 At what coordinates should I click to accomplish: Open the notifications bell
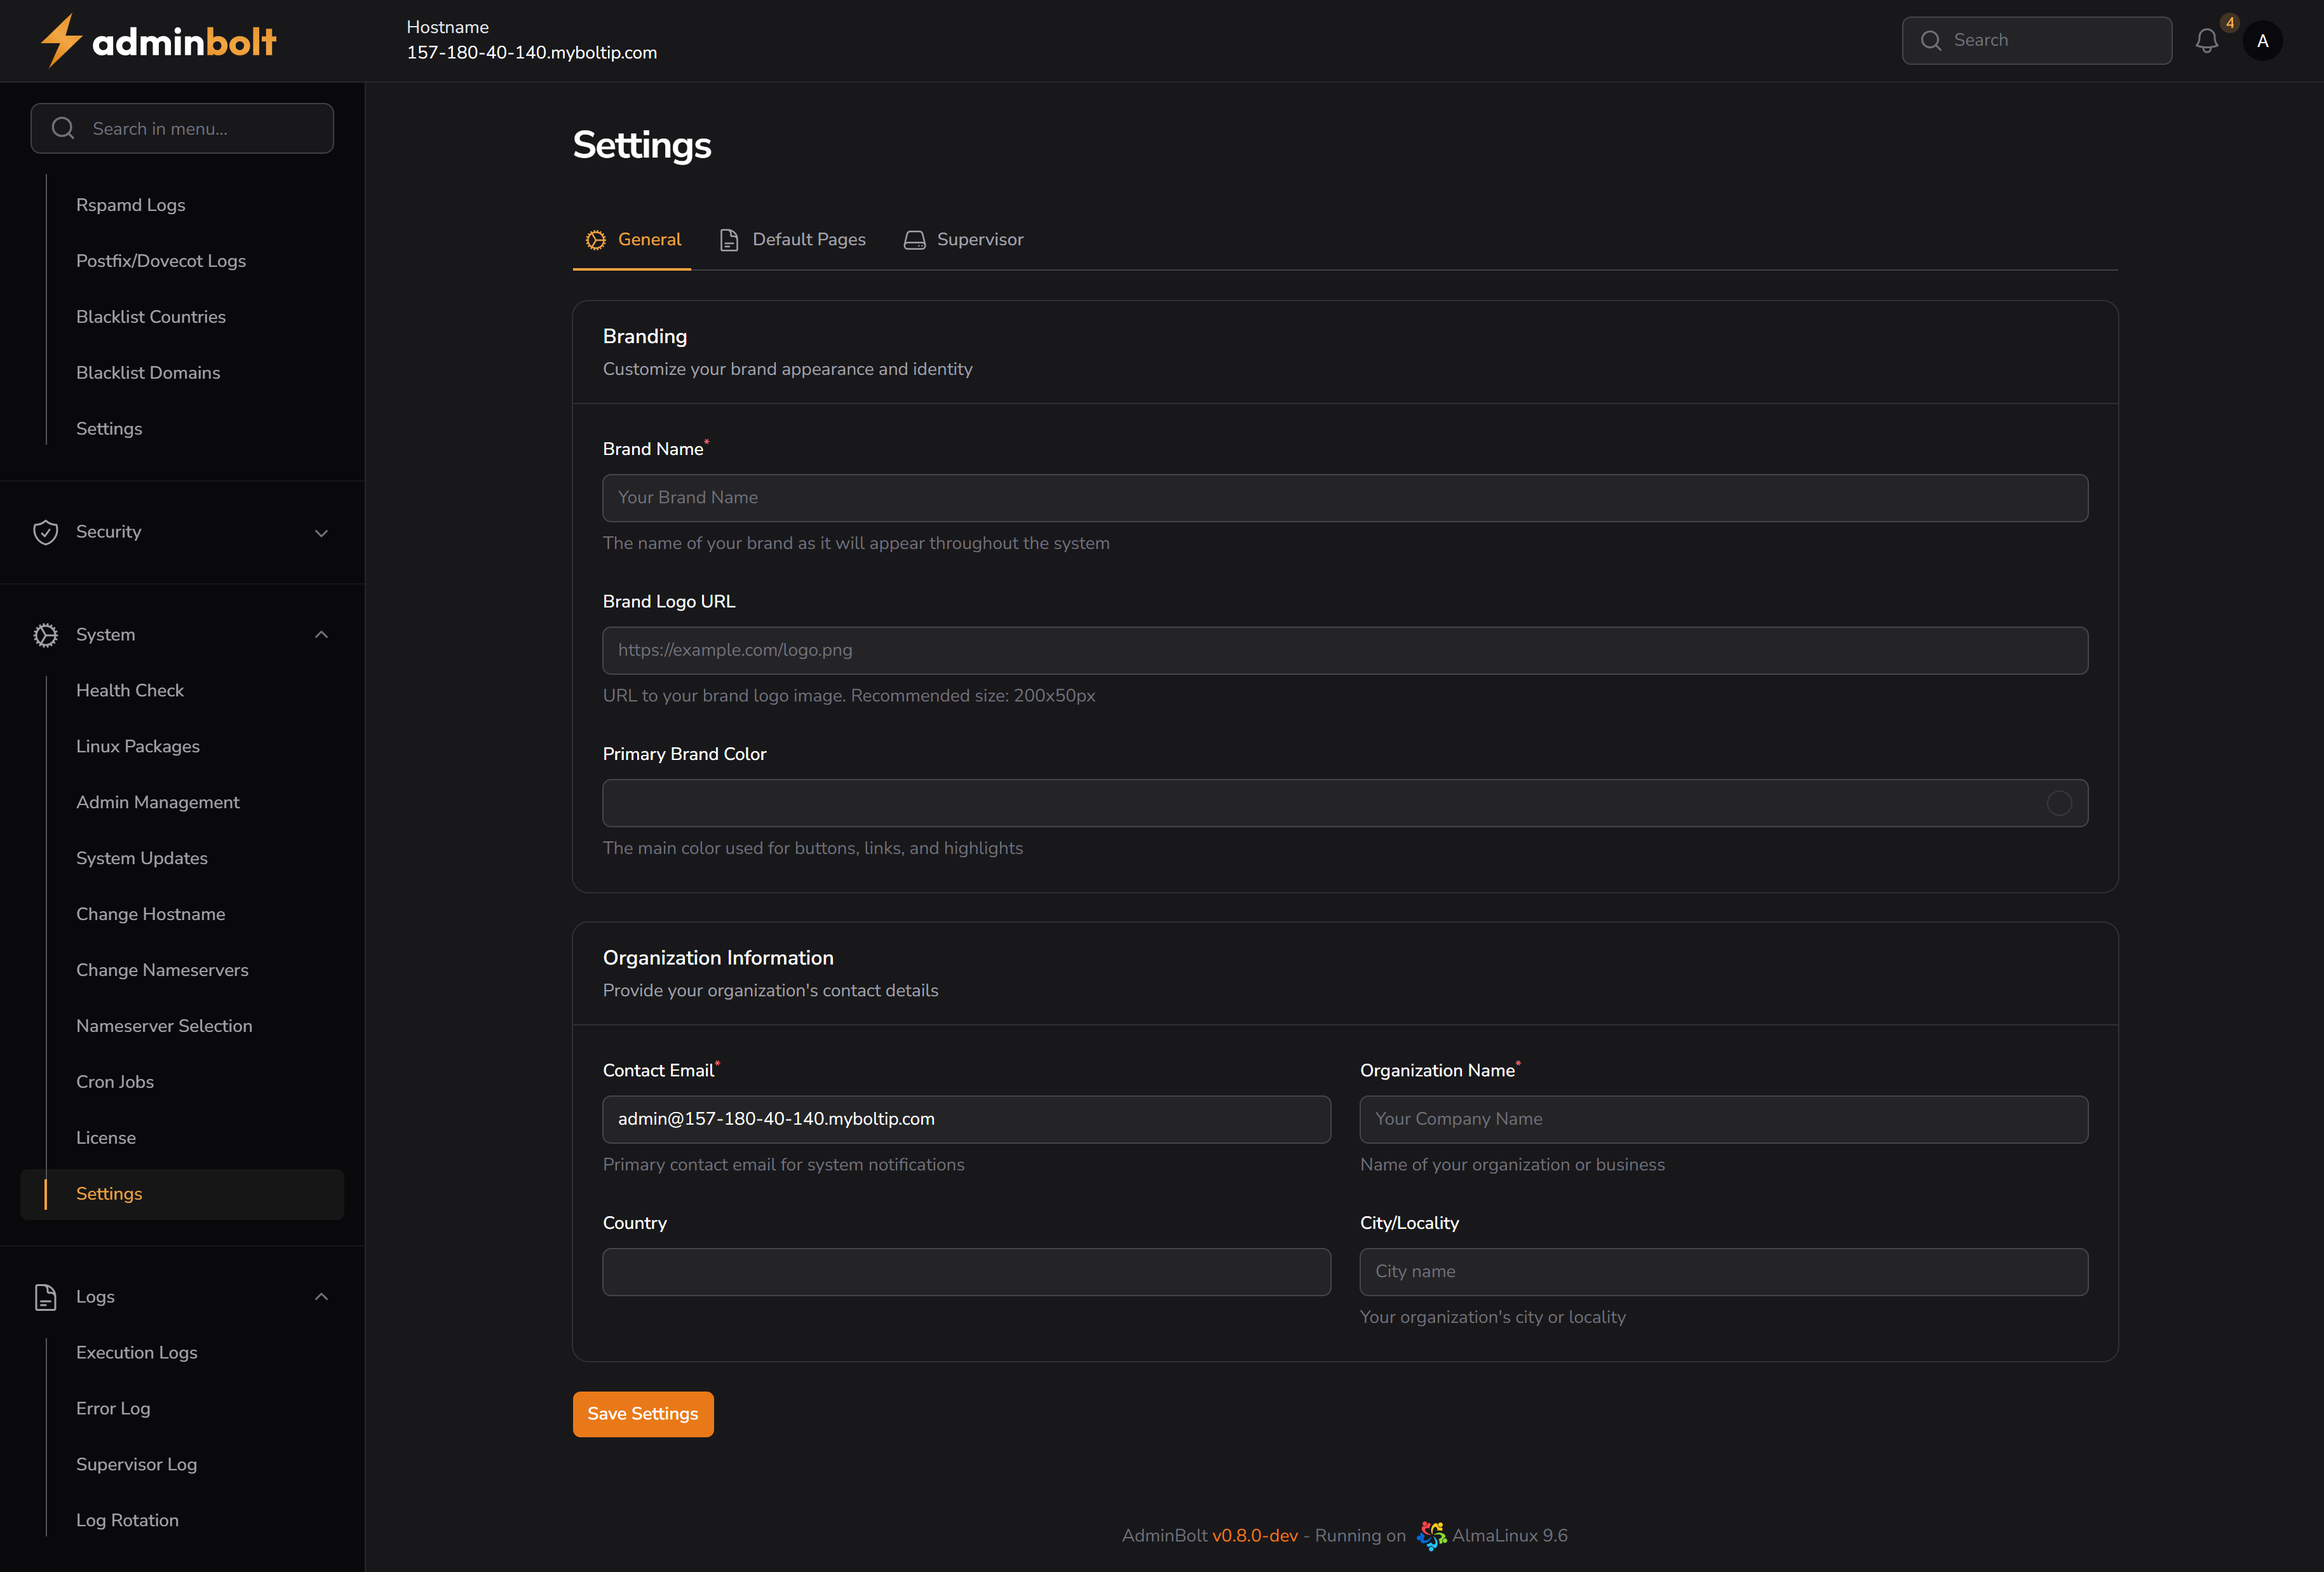2206,41
